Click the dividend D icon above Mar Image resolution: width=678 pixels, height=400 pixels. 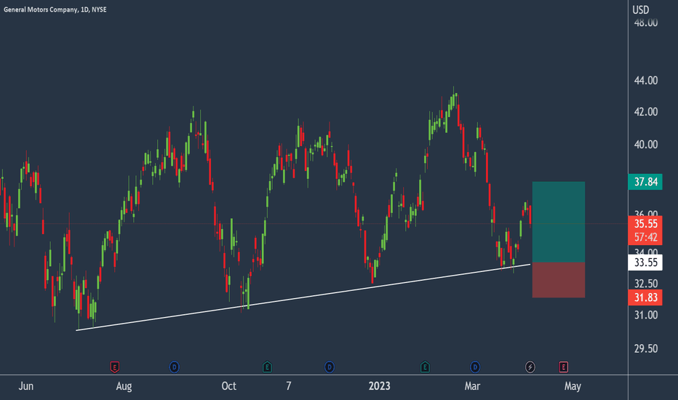[475, 367]
